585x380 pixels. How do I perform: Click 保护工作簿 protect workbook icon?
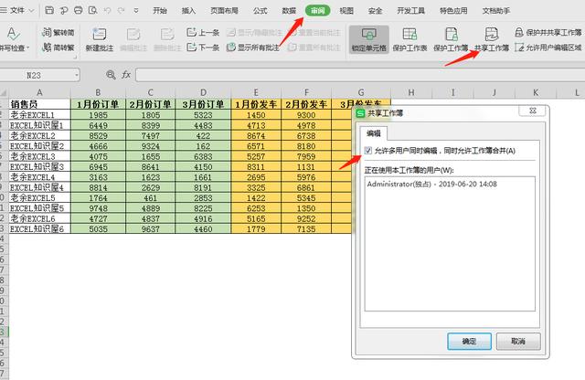(x=451, y=39)
